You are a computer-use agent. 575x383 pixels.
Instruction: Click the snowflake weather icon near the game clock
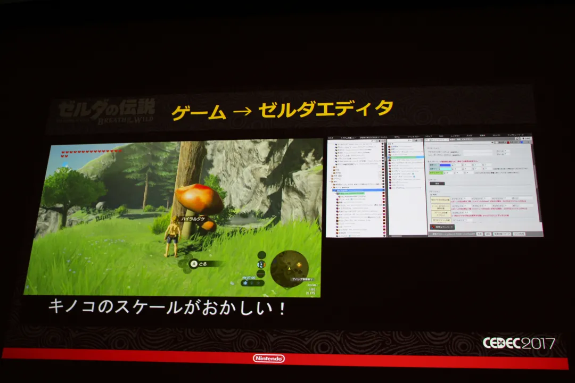245,283
